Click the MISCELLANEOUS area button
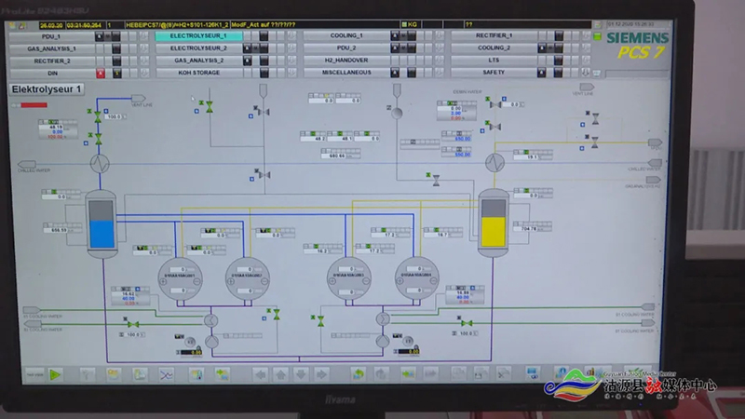Viewport: 745px width, 419px height. (x=345, y=72)
